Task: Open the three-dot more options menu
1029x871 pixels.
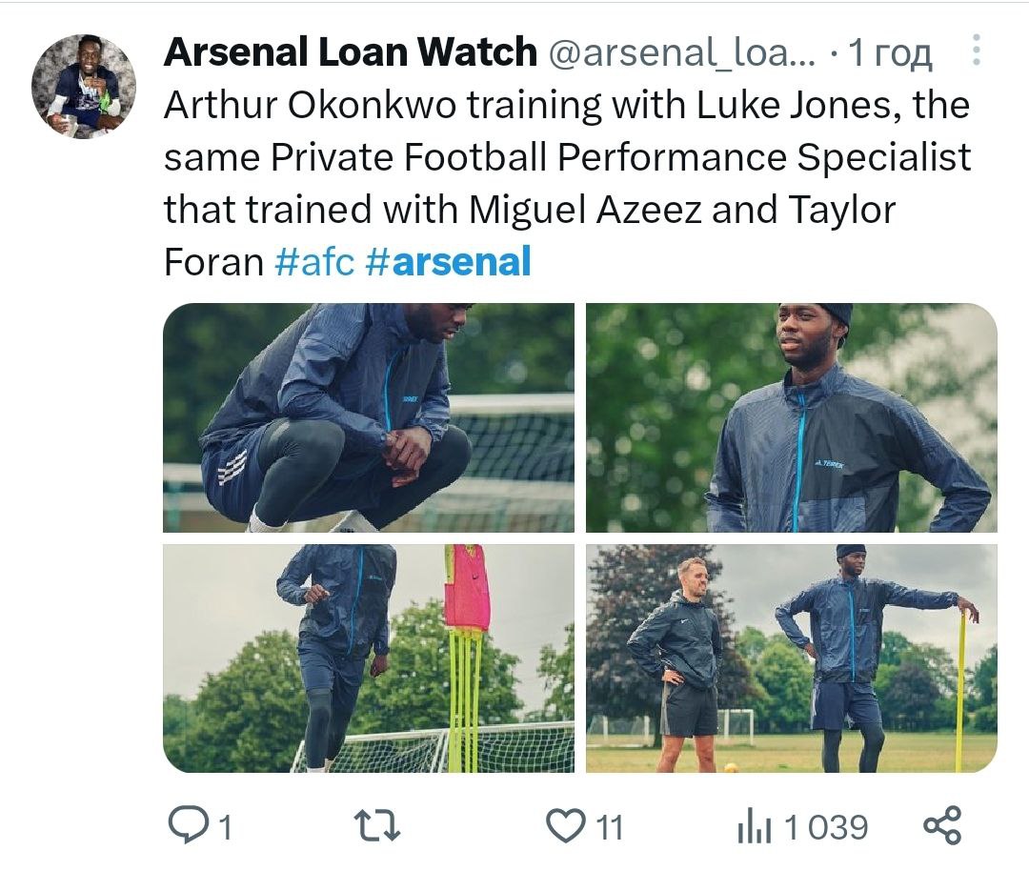Action: [976, 51]
